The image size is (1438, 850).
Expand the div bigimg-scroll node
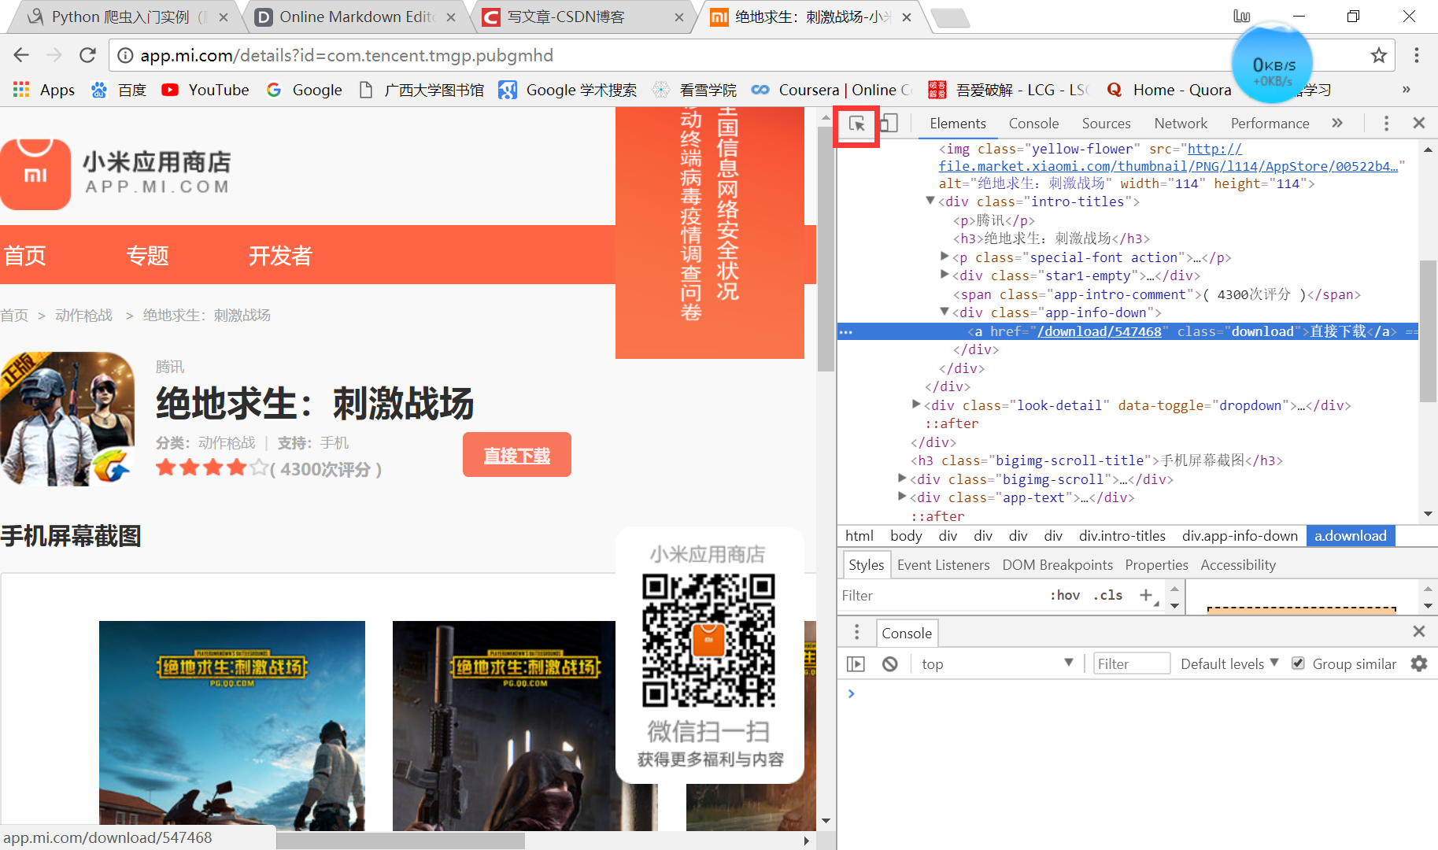(903, 479)
